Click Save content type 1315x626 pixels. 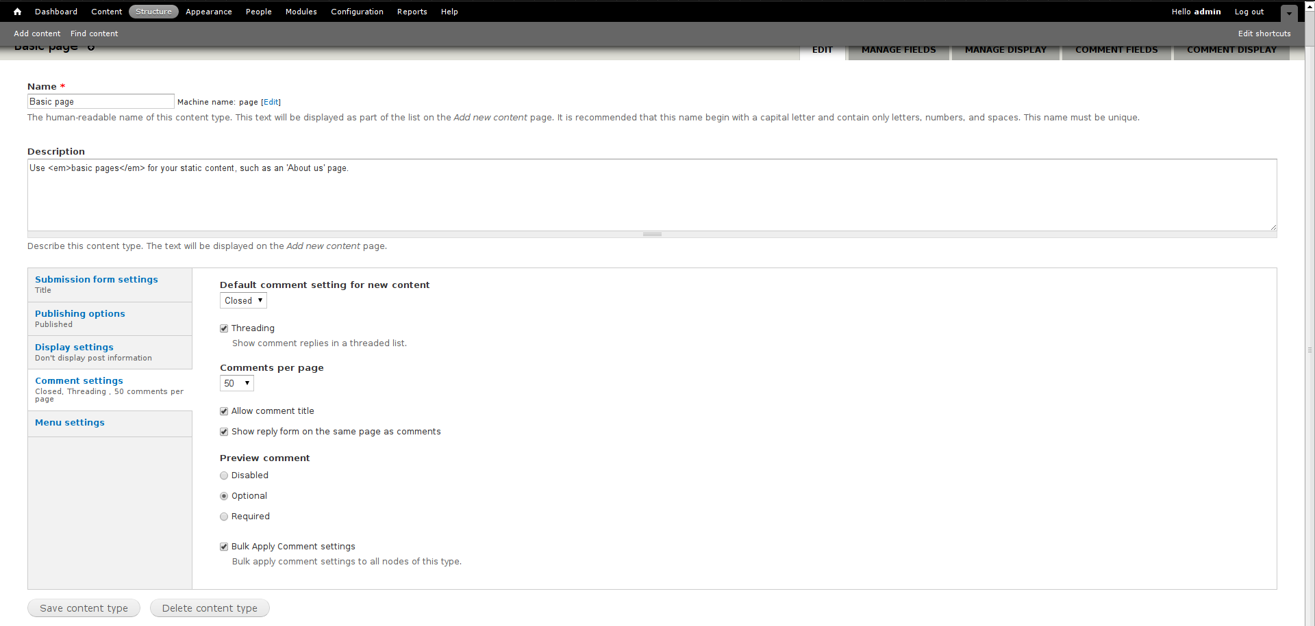tap(84, 608)
